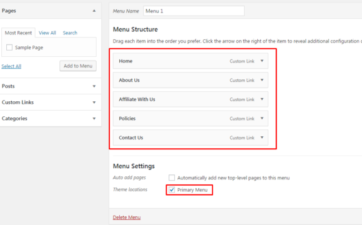Switch to the View All tab
The image size is (362, 225).
click(47, 33)
